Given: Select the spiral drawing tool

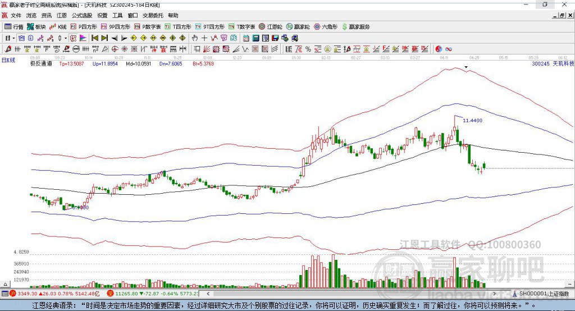Looking at the screenshot, I should (57, 49).
